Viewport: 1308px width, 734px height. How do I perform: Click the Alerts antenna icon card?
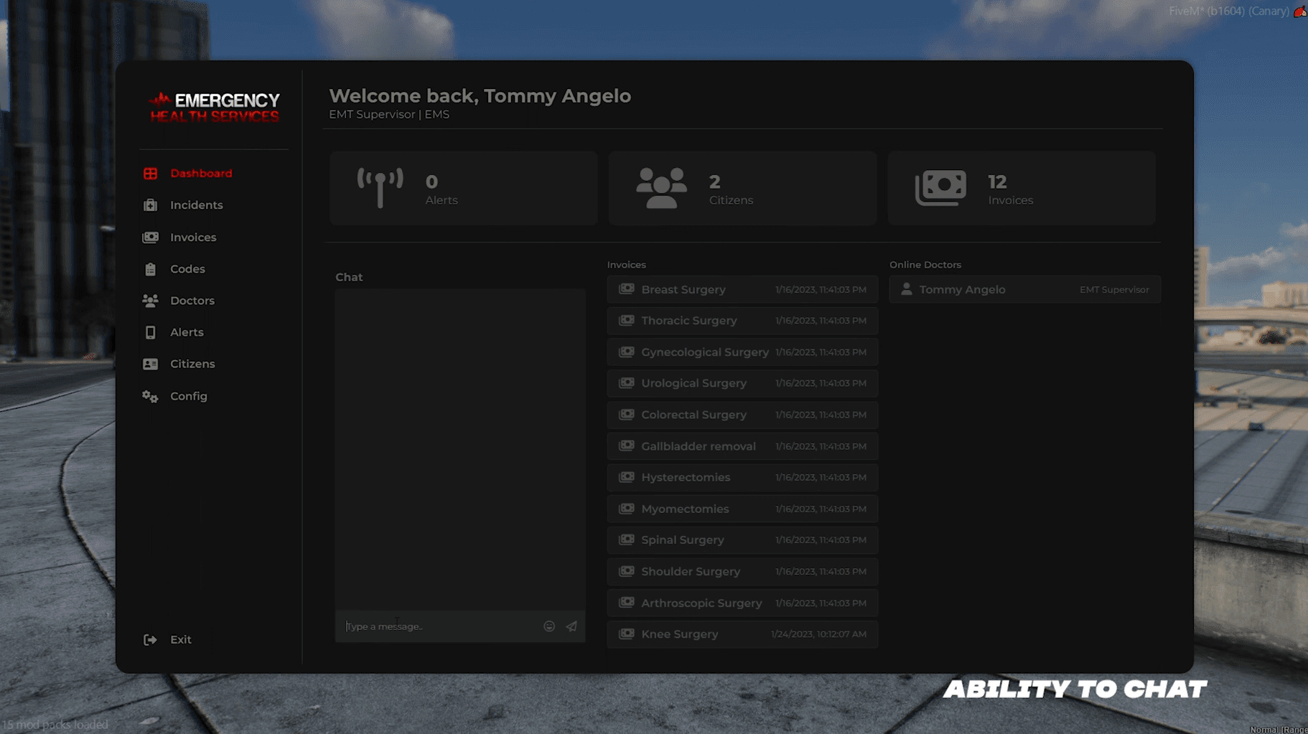[x=380, y=188]
